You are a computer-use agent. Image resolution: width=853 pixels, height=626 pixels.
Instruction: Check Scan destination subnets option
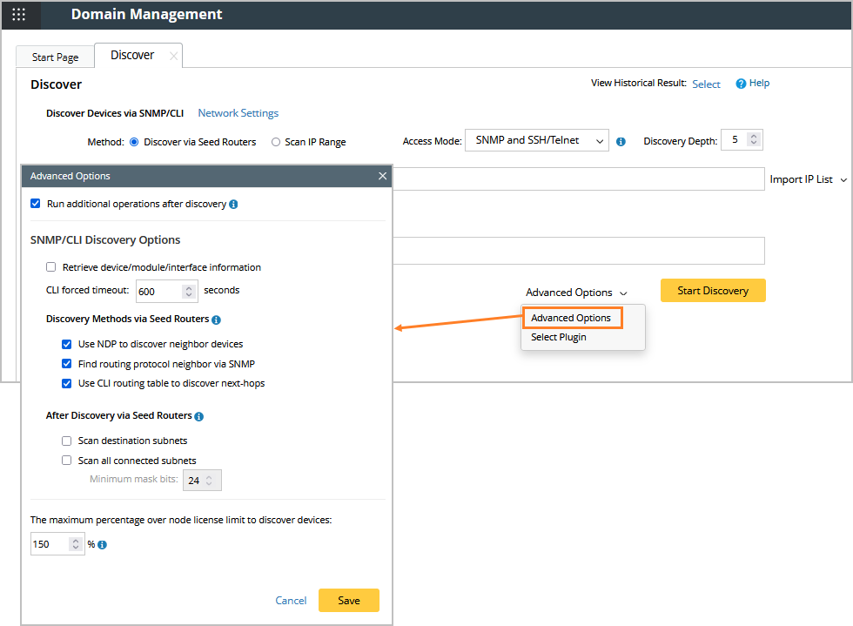click(67, 441)
